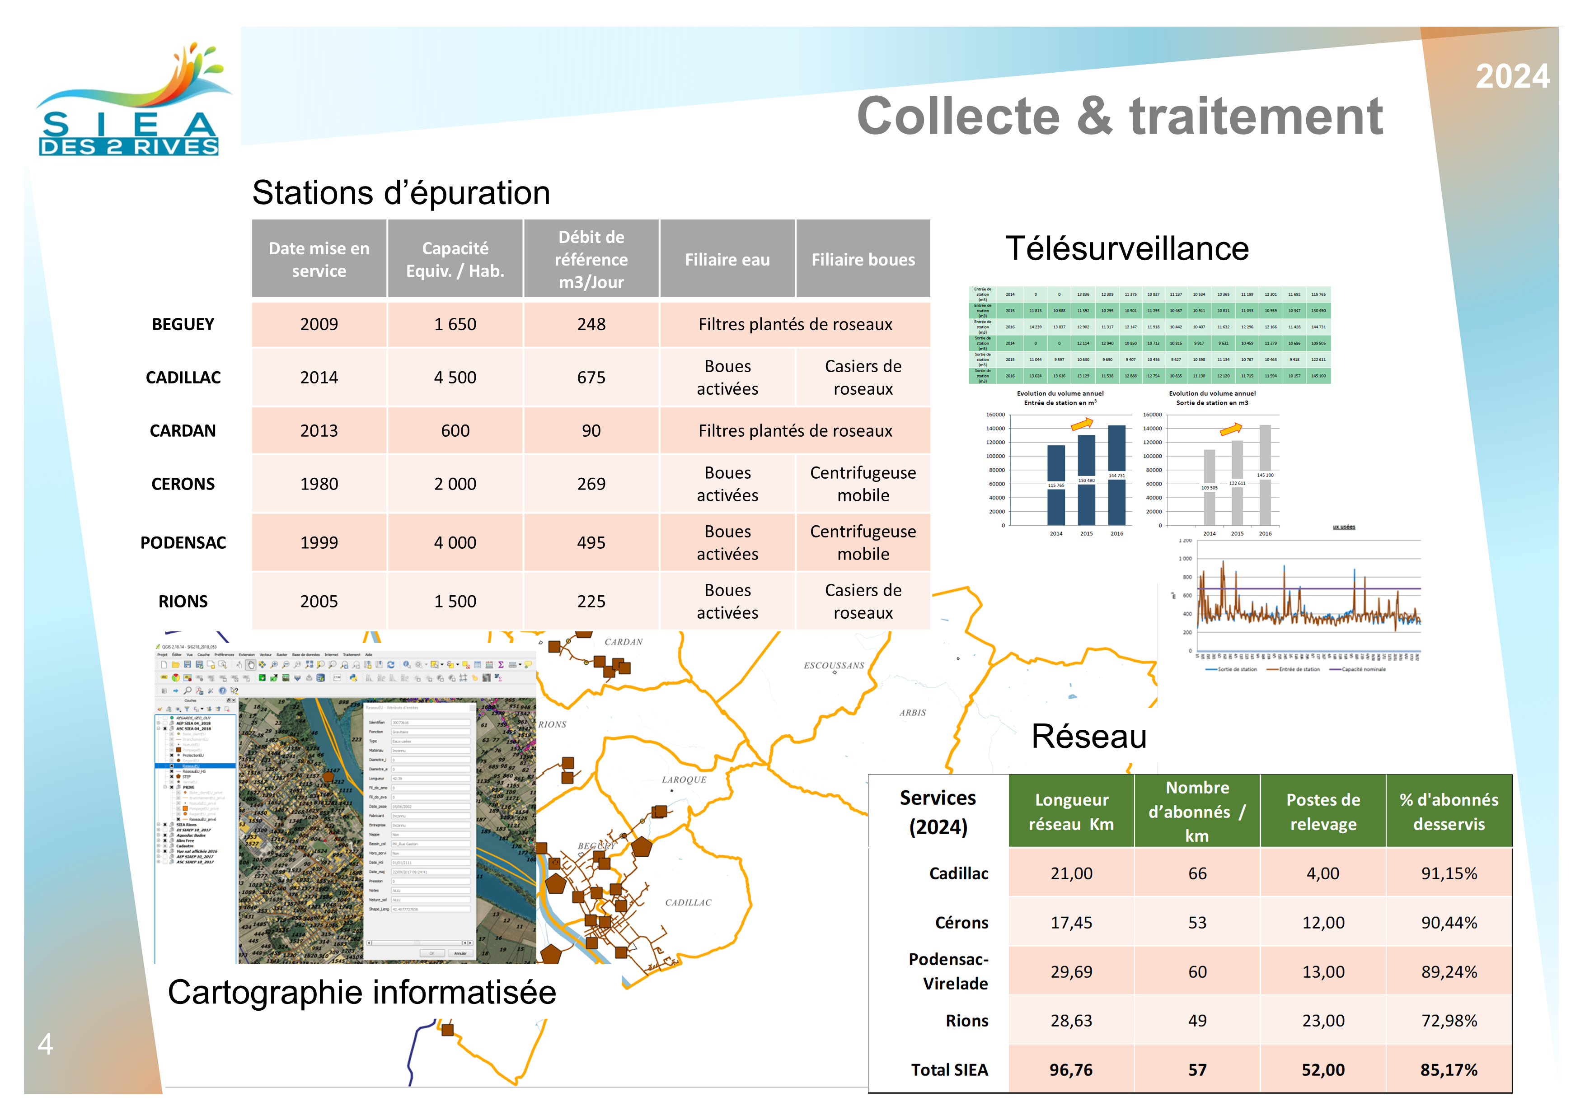
Task: Expand the SIEA Rions layer group
Action: (158, 825)
